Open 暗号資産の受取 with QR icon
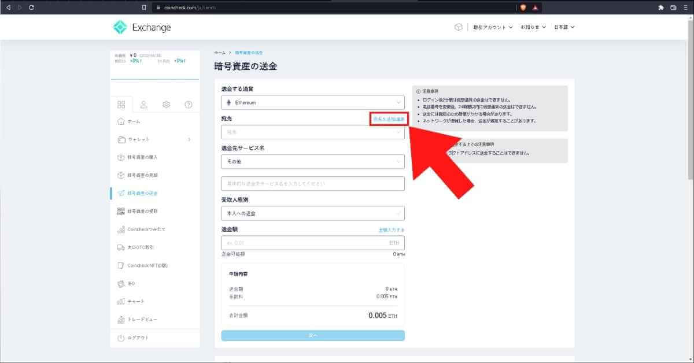 coord(154,211)
